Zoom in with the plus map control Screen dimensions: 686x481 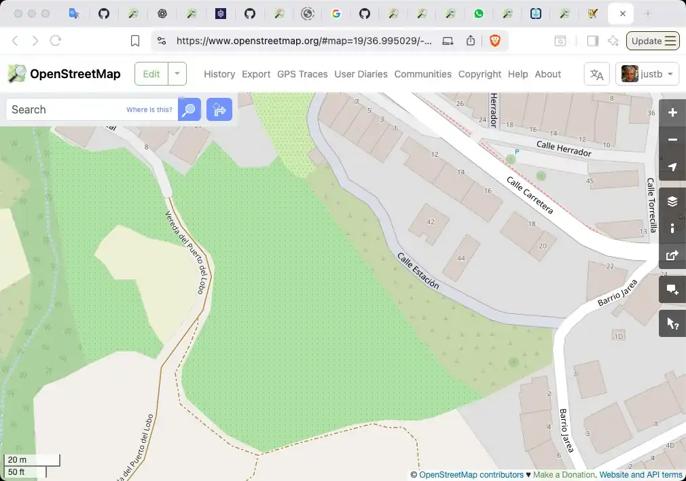coord(672,113)
